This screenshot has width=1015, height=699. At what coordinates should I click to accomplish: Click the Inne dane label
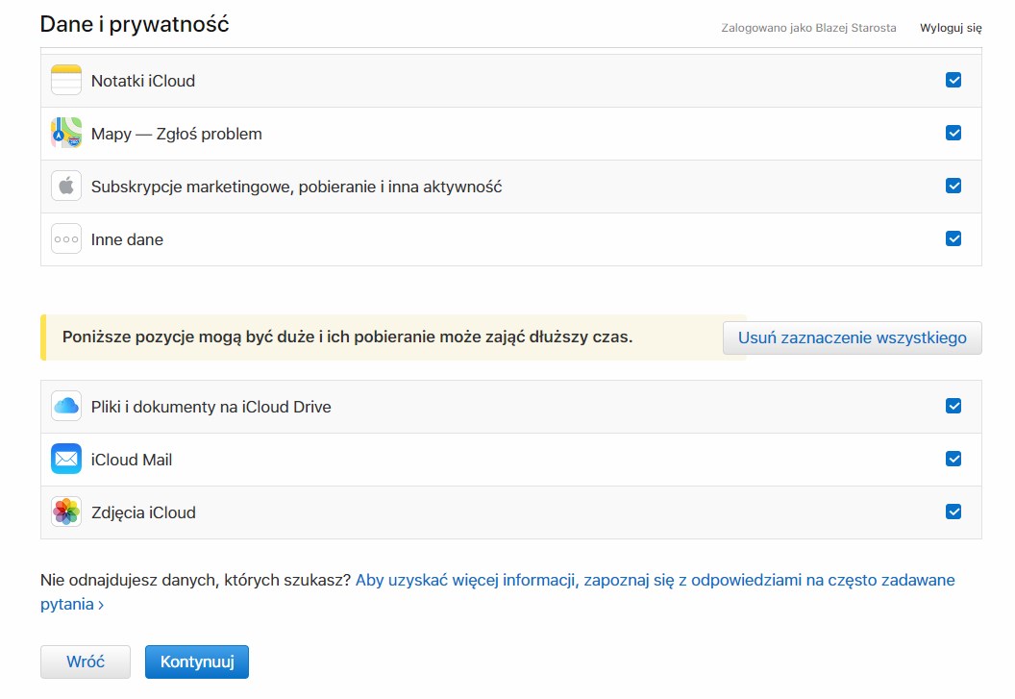[x=127, y=239]
